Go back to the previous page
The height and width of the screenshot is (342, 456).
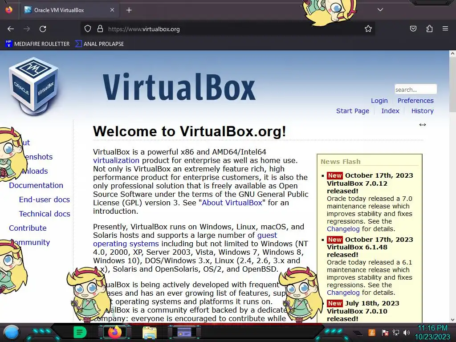(11, 29)
